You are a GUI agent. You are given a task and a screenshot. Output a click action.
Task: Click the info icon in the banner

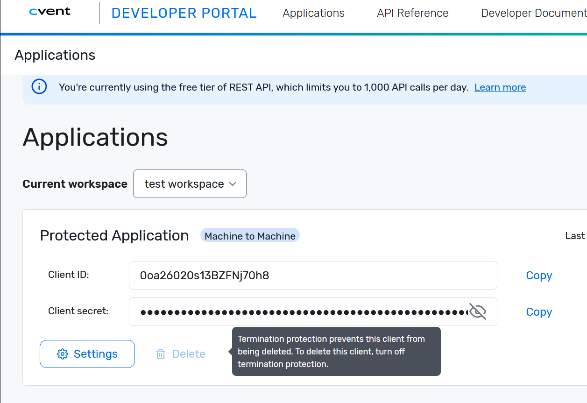[39, 86]
